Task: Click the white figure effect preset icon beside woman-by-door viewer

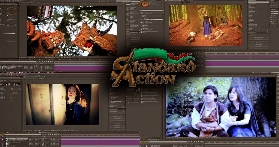Action: point(7,84)
